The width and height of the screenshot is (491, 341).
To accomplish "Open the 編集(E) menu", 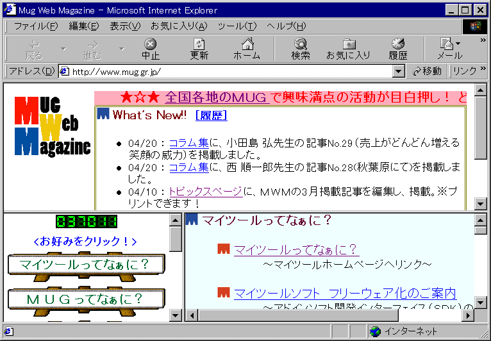I will [83, 26].
